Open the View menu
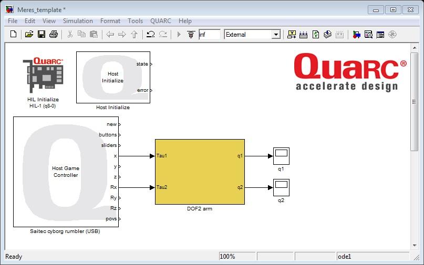Viewport: 424px width, 265px height. [x=49, y=21]
